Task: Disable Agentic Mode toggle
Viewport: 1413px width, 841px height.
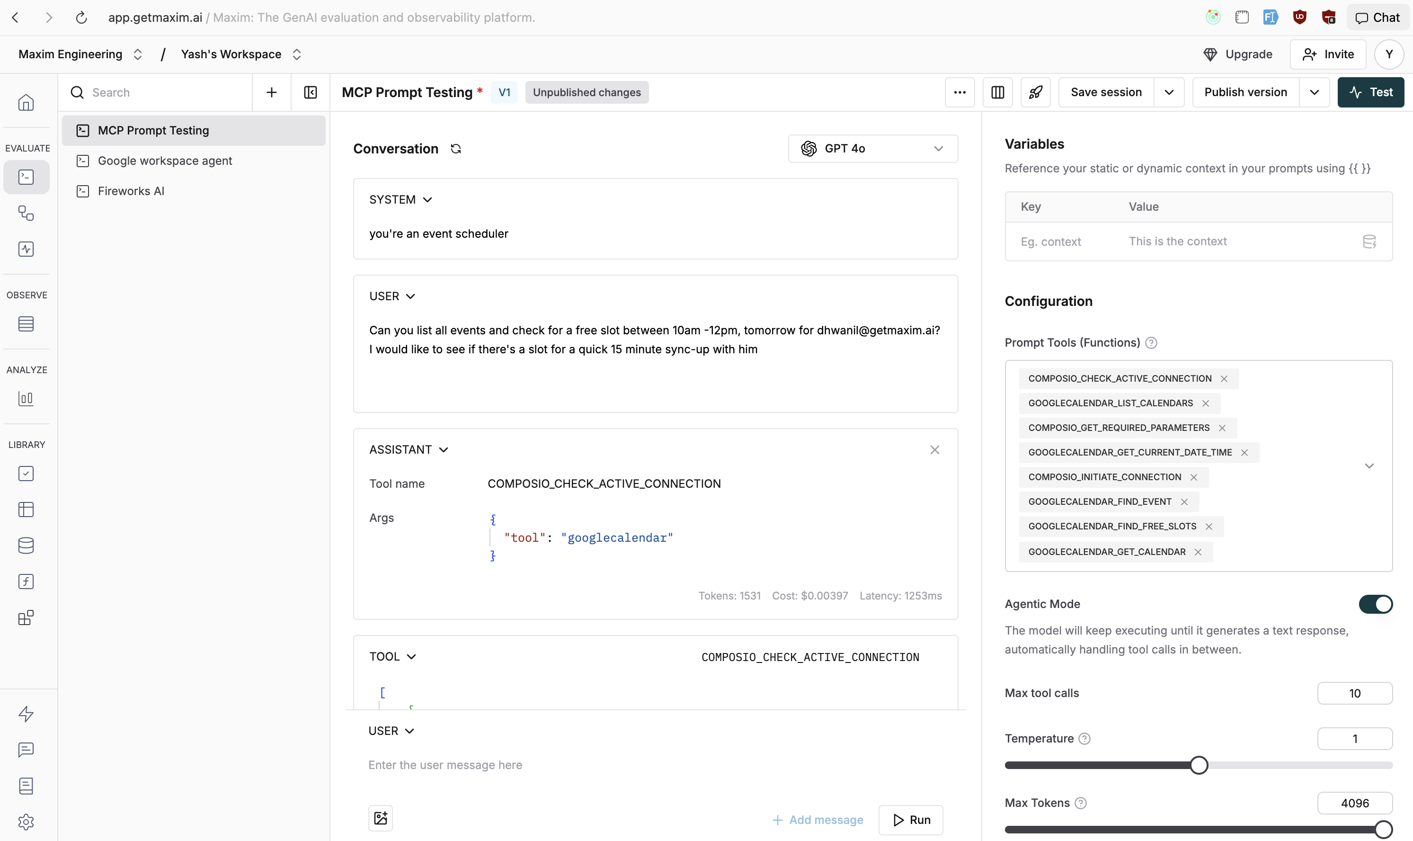Action: click(1375, 604)
